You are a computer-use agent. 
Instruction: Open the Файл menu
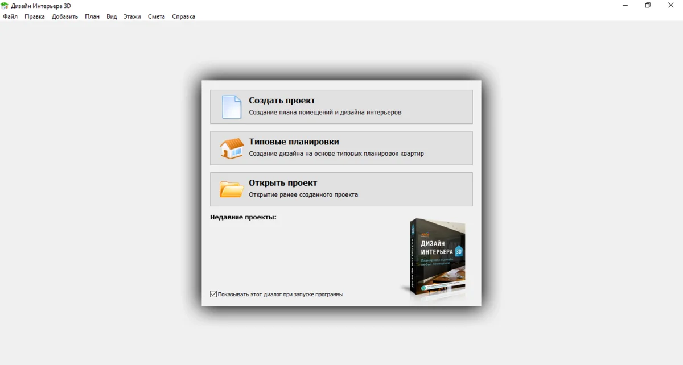(10, 16)
